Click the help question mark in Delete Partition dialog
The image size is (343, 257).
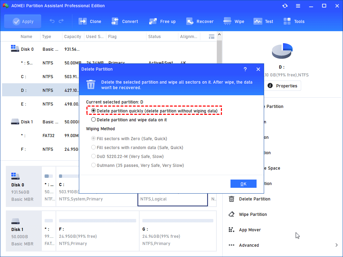click(245, 69)
